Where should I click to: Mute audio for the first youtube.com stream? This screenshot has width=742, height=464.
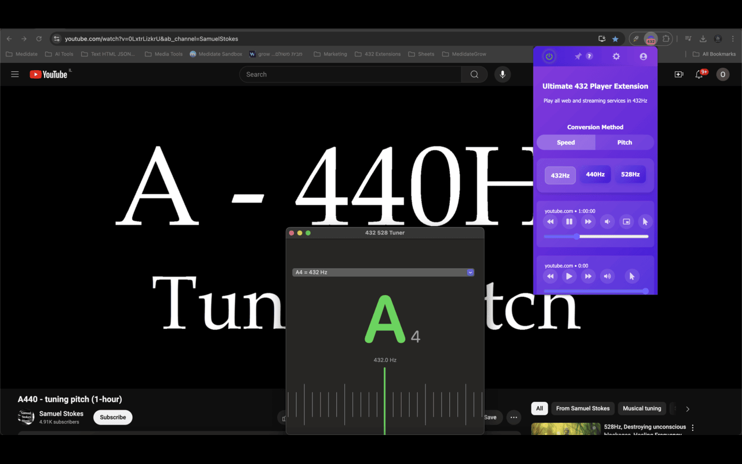[606, 221]
